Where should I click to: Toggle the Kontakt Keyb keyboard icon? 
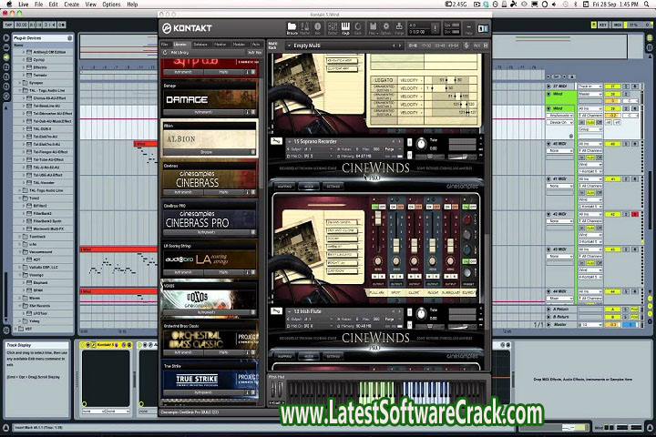coord(345,28)
